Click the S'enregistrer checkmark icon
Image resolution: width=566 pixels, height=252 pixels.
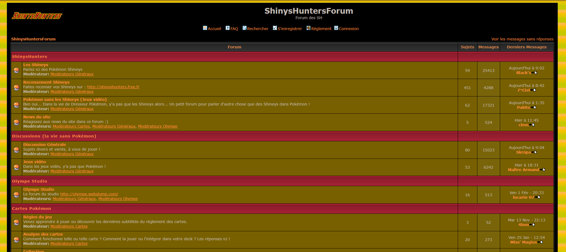point(275,28)
